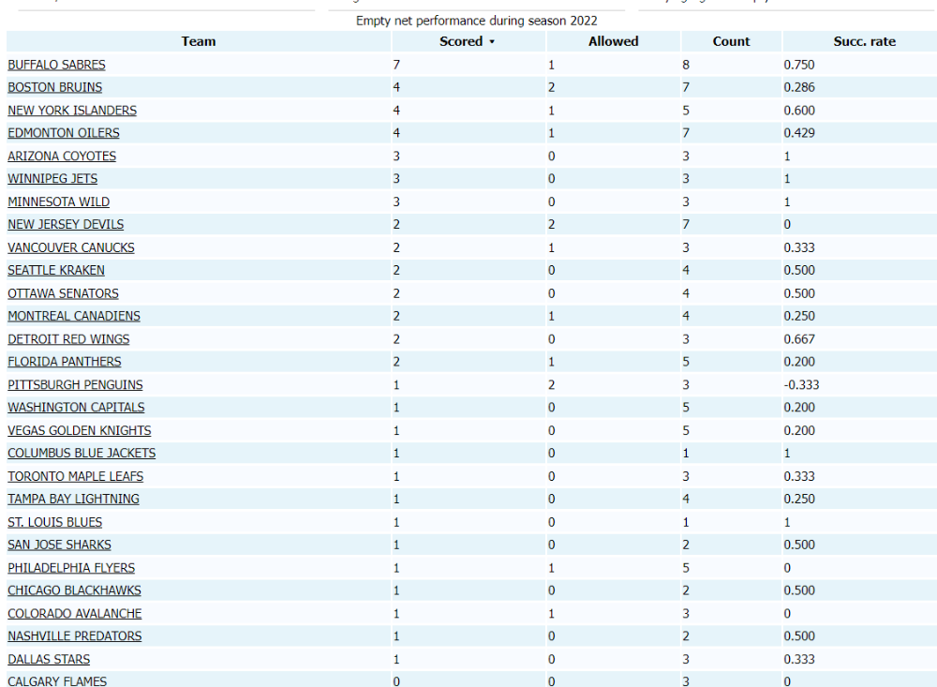Open the Pittsburgh Penguins team link
The height and width of the screenshot is (687, 937).
pos(75,385)
